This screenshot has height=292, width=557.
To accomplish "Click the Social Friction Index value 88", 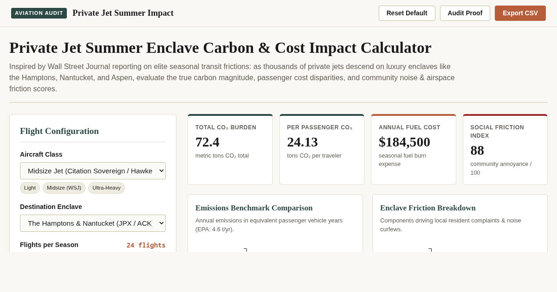I will 477,150.
